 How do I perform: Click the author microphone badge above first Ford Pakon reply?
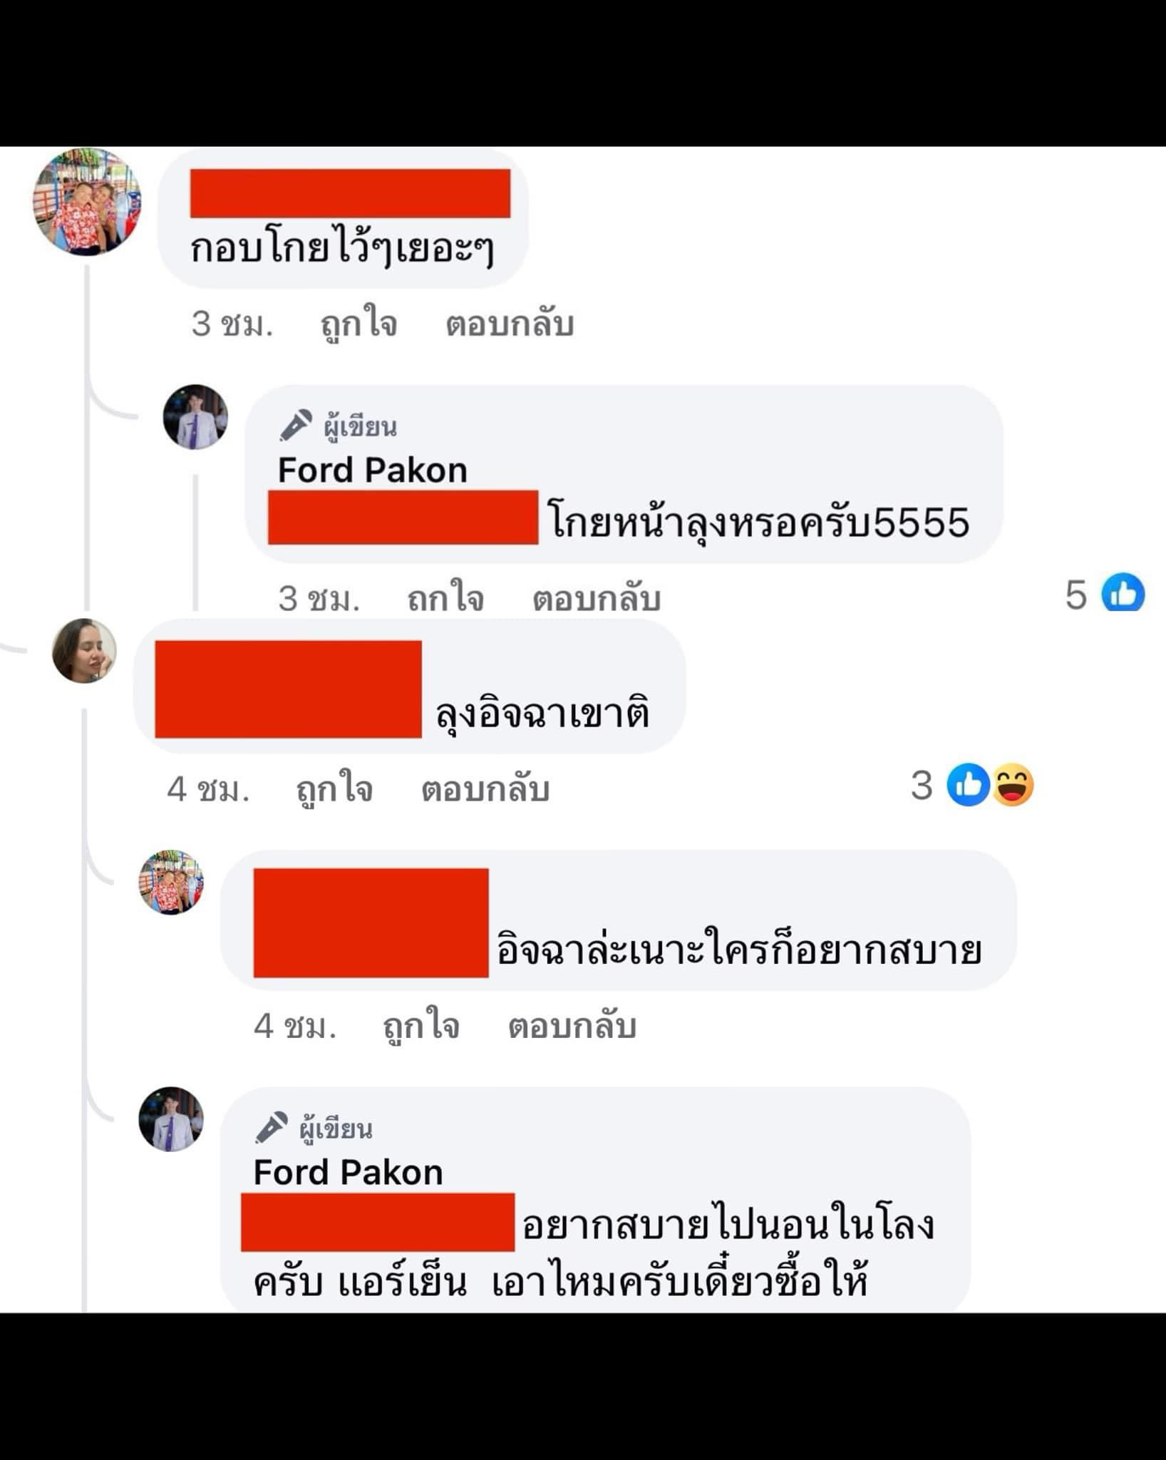click(x=296, y=426)
